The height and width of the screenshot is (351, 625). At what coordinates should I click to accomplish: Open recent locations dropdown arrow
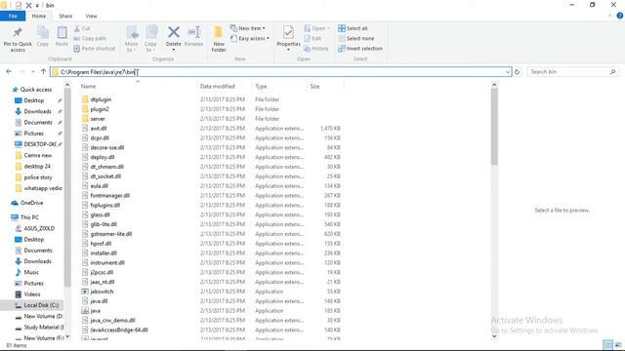pyautogui.click(x=33, y=72)
